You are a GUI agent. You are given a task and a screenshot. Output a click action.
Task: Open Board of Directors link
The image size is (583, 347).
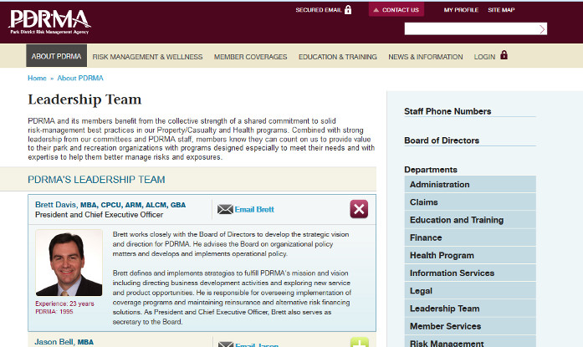(x=442, y=140)
